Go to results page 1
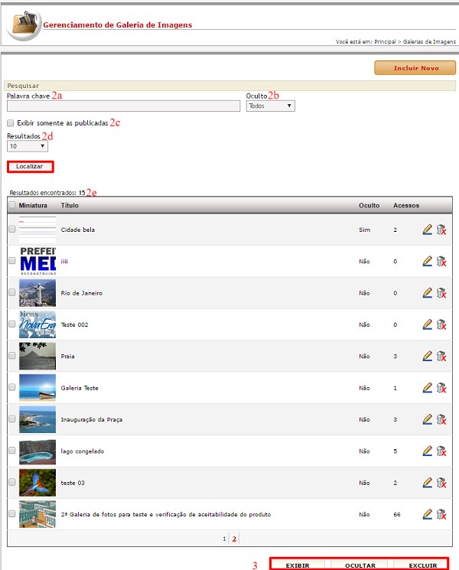 224,539
